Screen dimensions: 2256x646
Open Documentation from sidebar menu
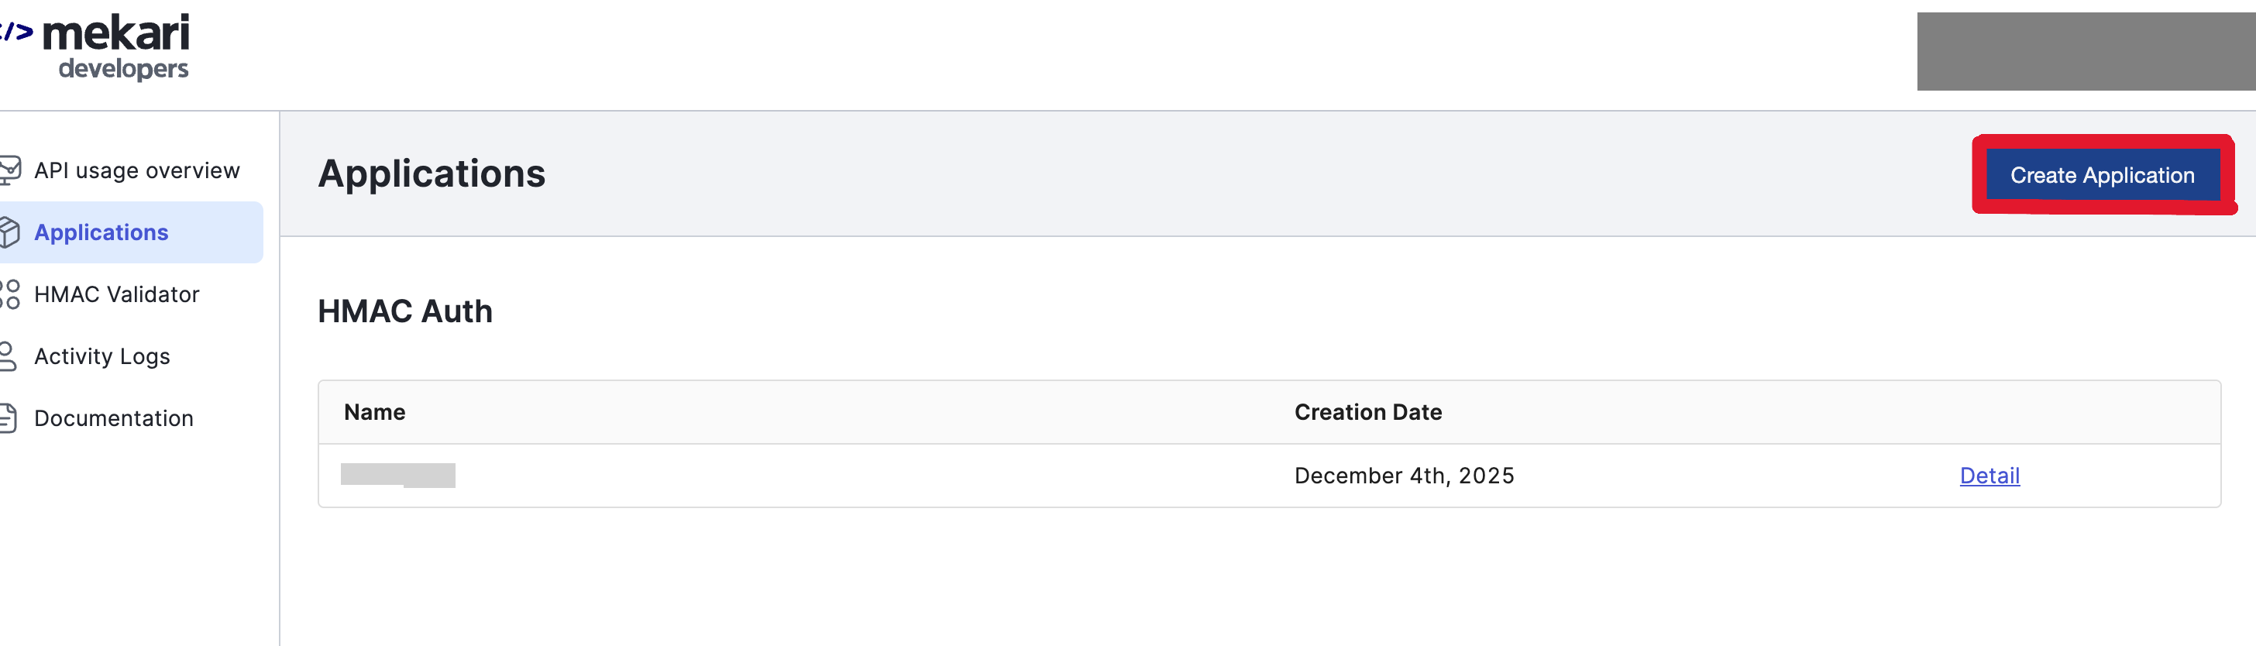click(114, 418)
